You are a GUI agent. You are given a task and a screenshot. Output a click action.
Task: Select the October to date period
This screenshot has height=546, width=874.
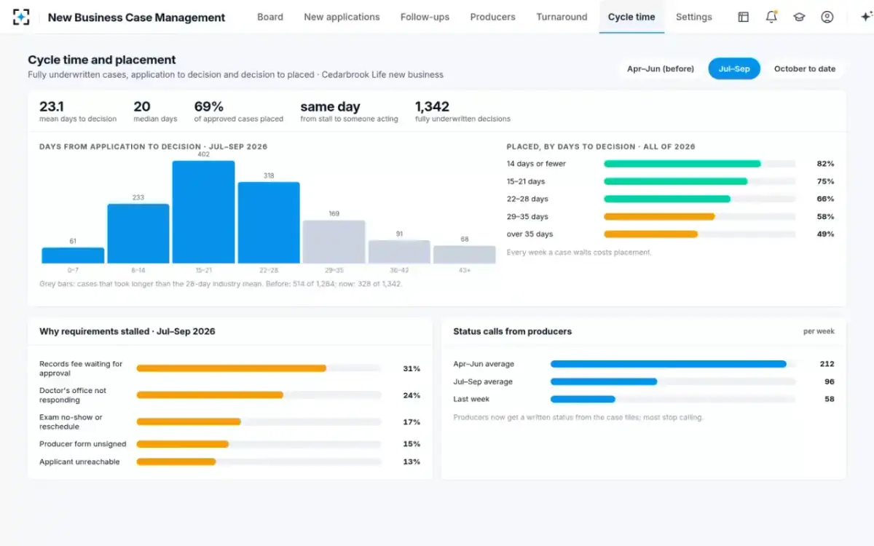(x=805, y=69)
